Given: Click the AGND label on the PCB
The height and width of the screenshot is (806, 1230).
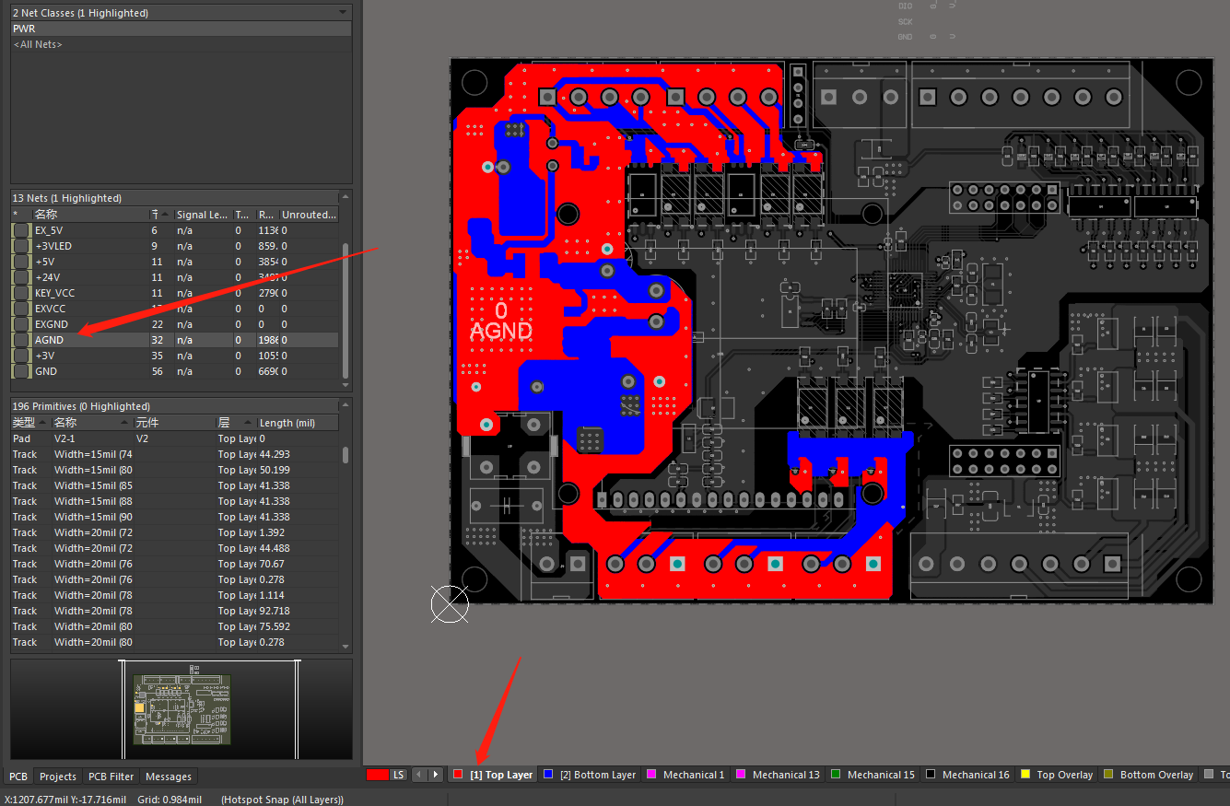Looking at the screenshot, I should pyautogui.click(x=500, y=331).
